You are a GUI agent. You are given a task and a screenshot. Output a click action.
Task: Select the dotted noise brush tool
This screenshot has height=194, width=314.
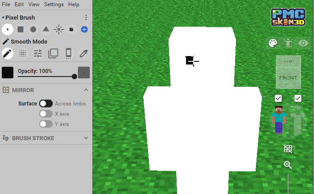point(23,53)
